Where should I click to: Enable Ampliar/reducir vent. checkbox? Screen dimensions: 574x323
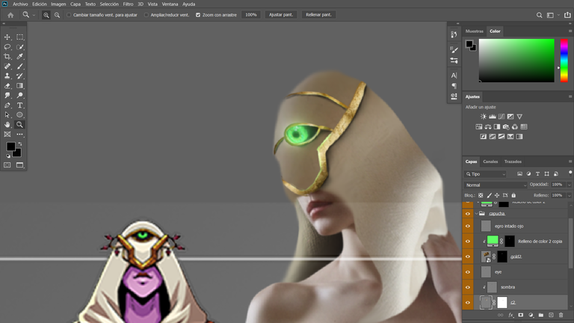coord(146,15)
